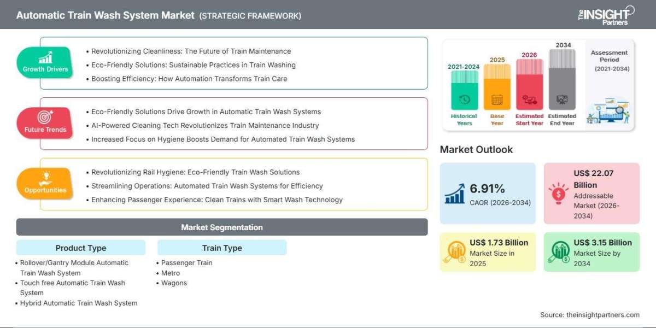Click the Base Year calendar icon
Screen dimensions: 656x328
(x=497, y=99)
